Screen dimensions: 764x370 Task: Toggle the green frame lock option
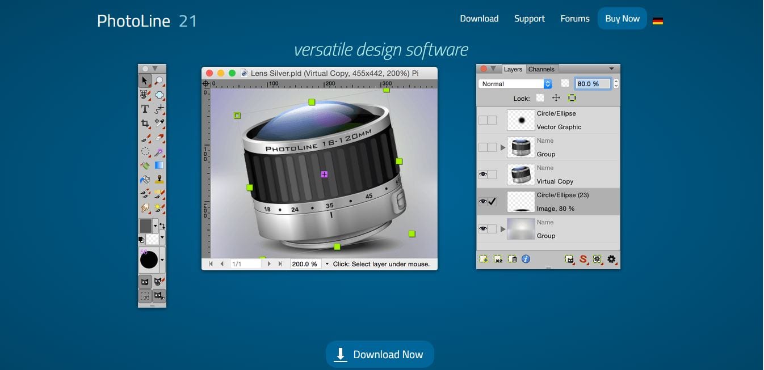572,98
